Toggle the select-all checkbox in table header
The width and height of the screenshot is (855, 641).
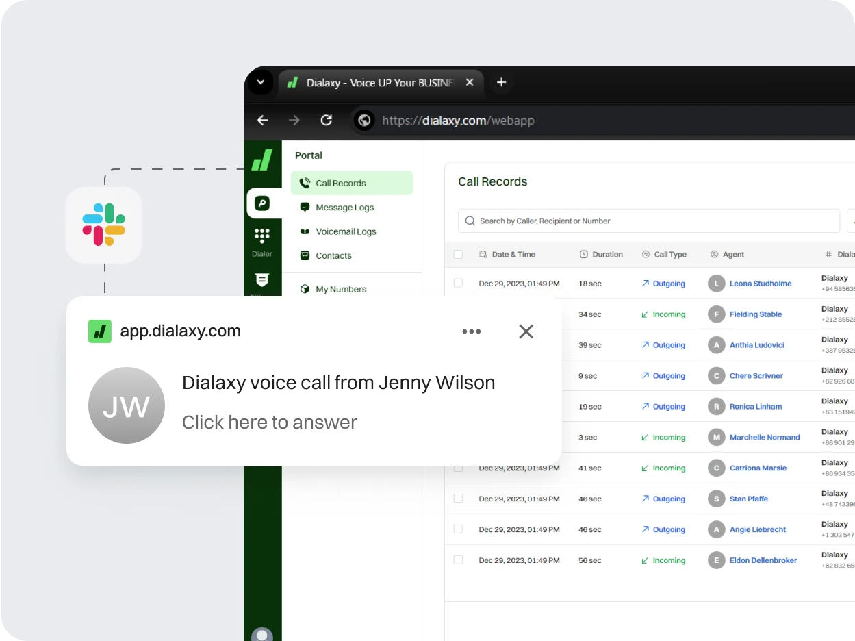(x=458, y=255)
